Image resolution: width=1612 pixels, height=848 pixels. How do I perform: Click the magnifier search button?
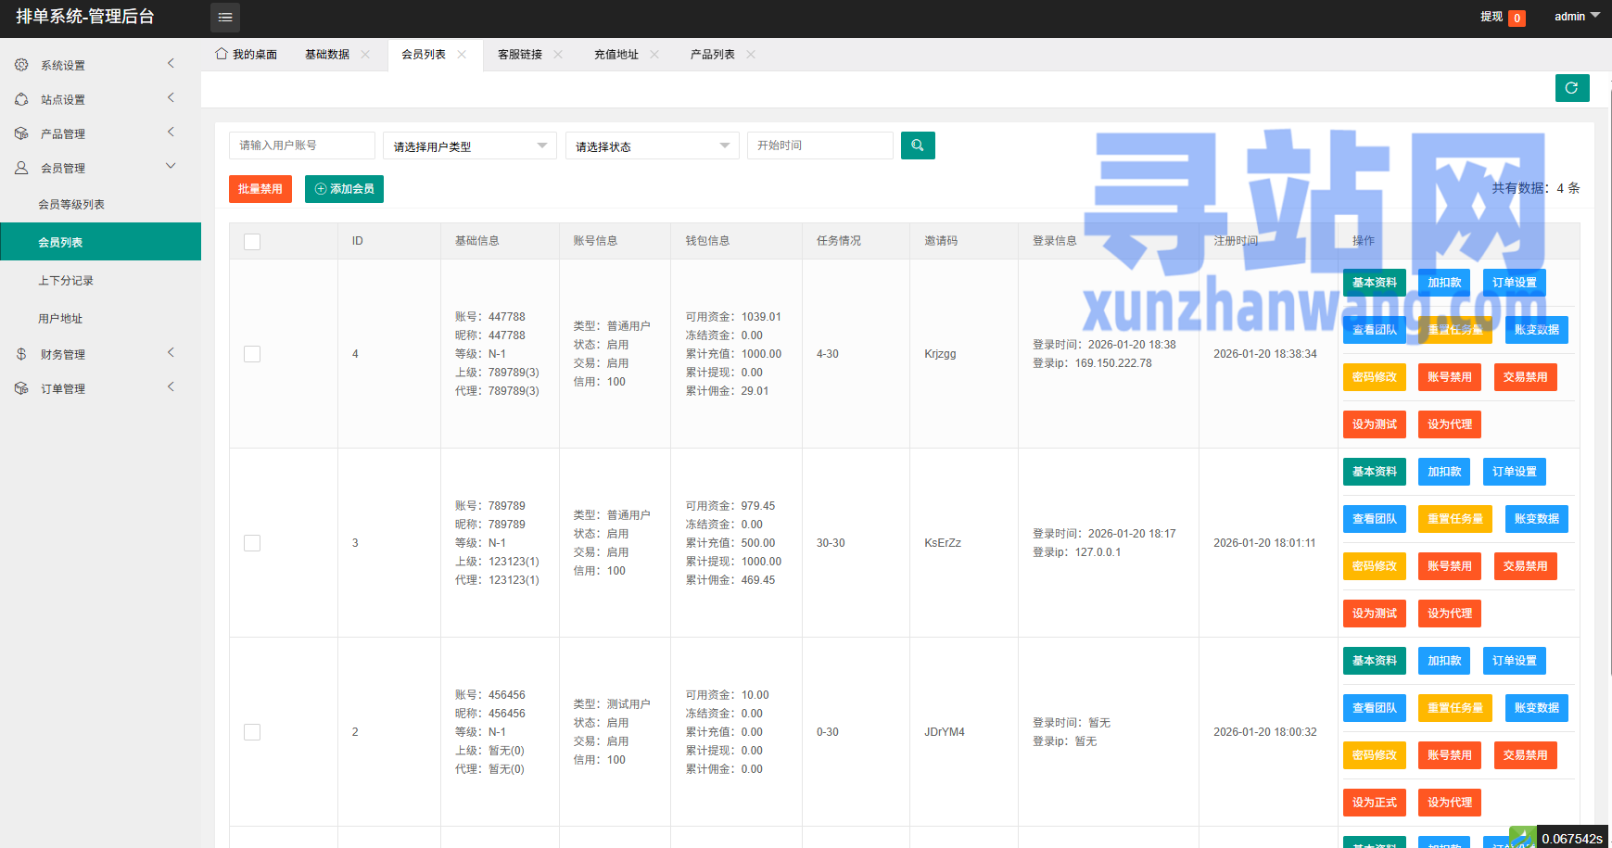pyautogui.click(x=917, y=146)
